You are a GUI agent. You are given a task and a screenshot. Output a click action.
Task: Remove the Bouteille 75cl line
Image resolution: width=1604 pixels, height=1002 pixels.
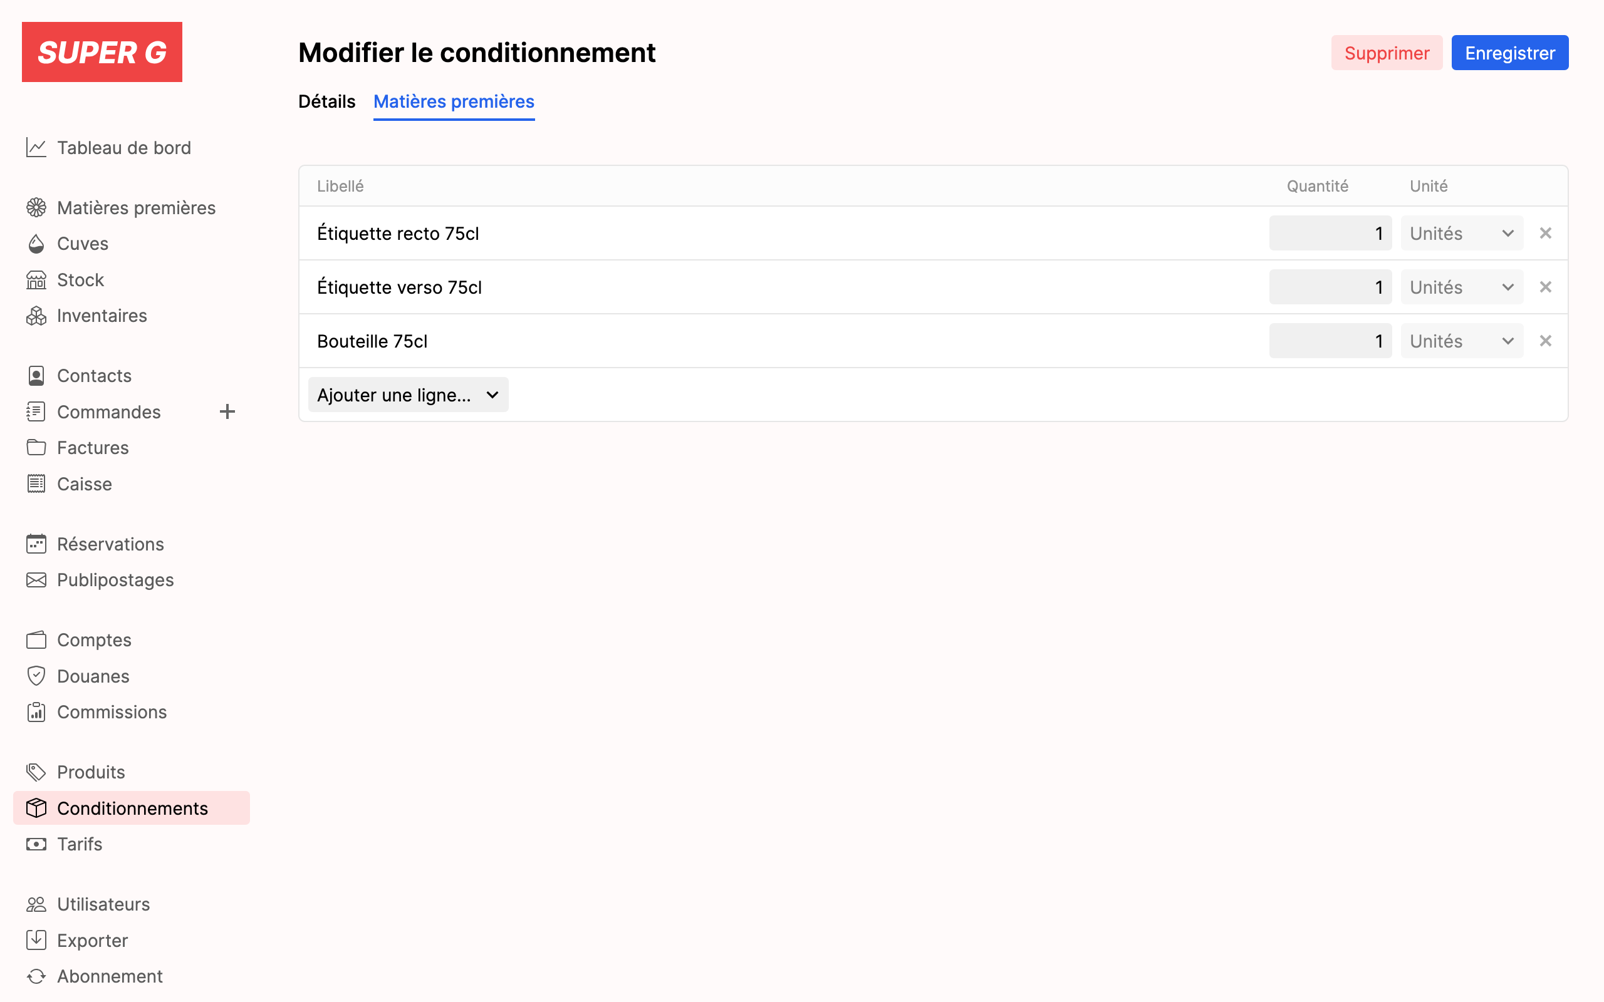point(1545,341)
